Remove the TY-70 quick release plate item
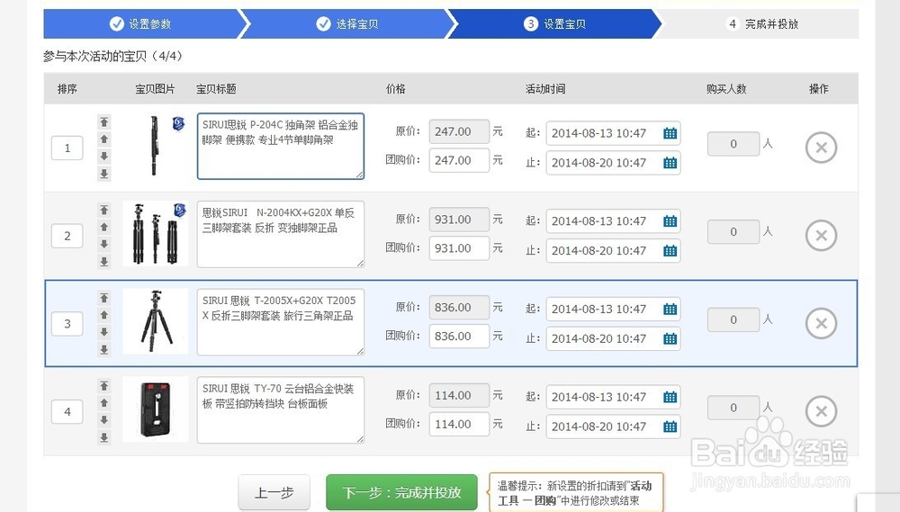The width and height of the screenshot is (900, 512). (x=822, y=411)
